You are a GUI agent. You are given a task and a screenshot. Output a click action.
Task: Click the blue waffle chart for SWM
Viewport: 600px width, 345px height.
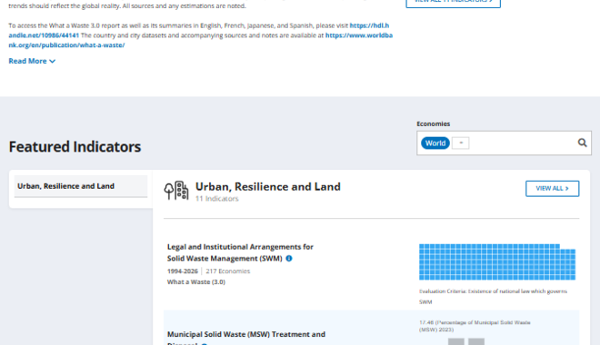[x=497, y=262]
